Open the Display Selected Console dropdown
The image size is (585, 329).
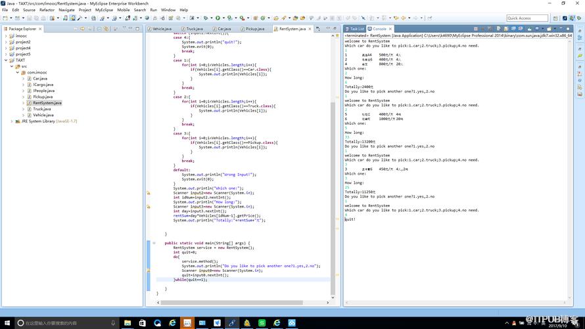click(x=542, y=29)
